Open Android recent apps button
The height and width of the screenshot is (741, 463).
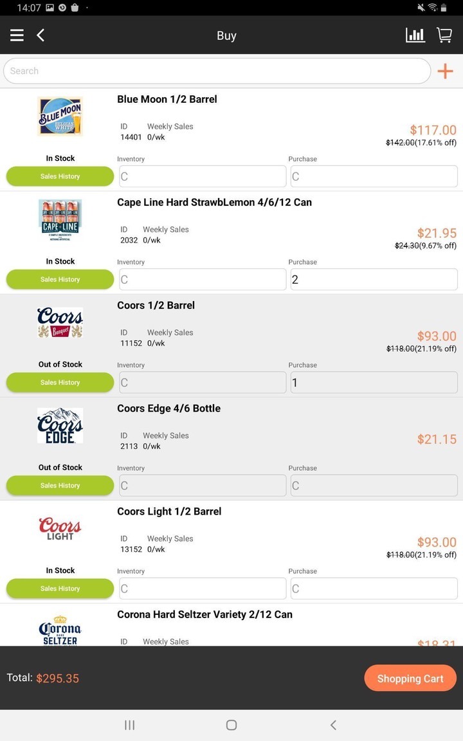coord(129,725)
